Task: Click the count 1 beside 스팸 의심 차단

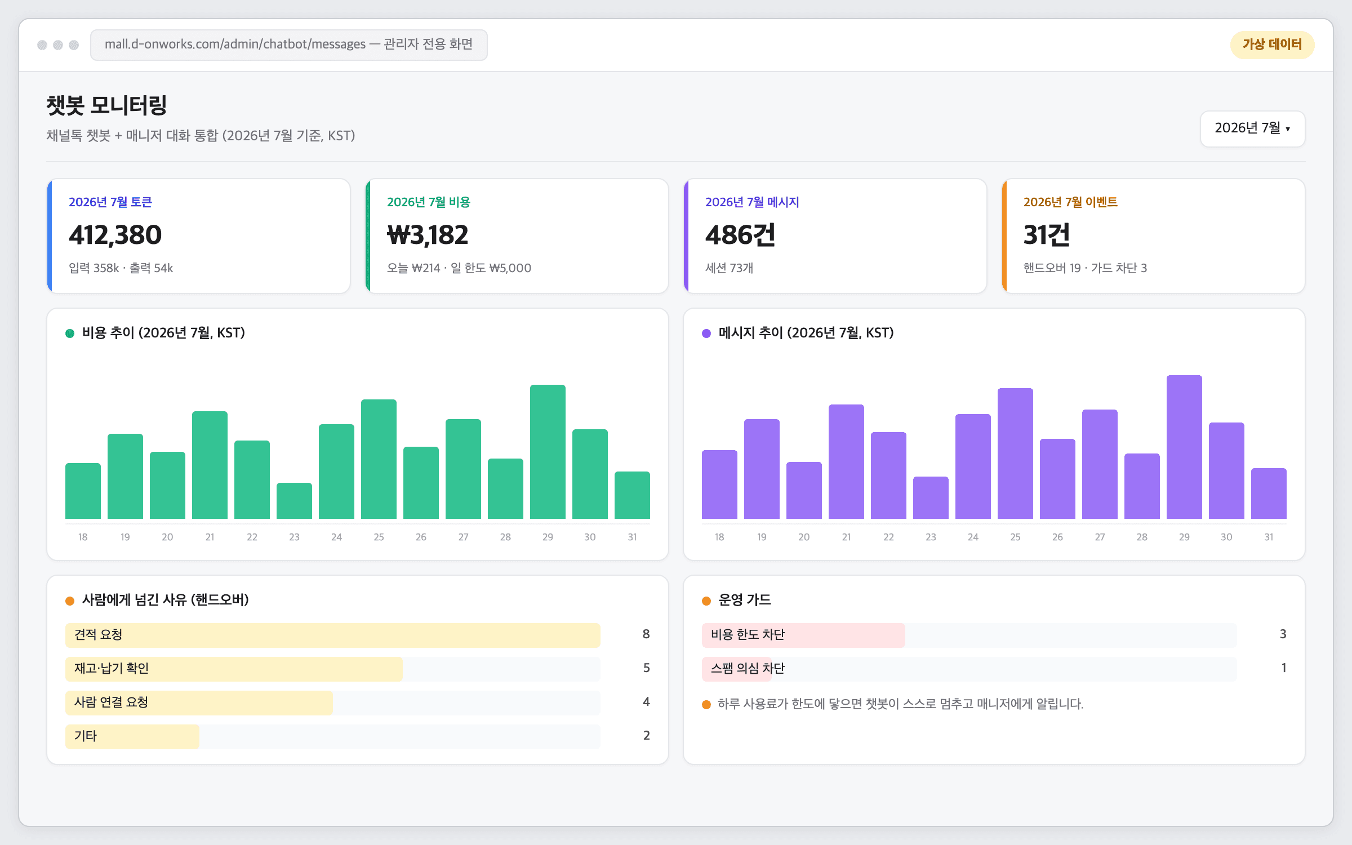Action: pos(1284,668)
